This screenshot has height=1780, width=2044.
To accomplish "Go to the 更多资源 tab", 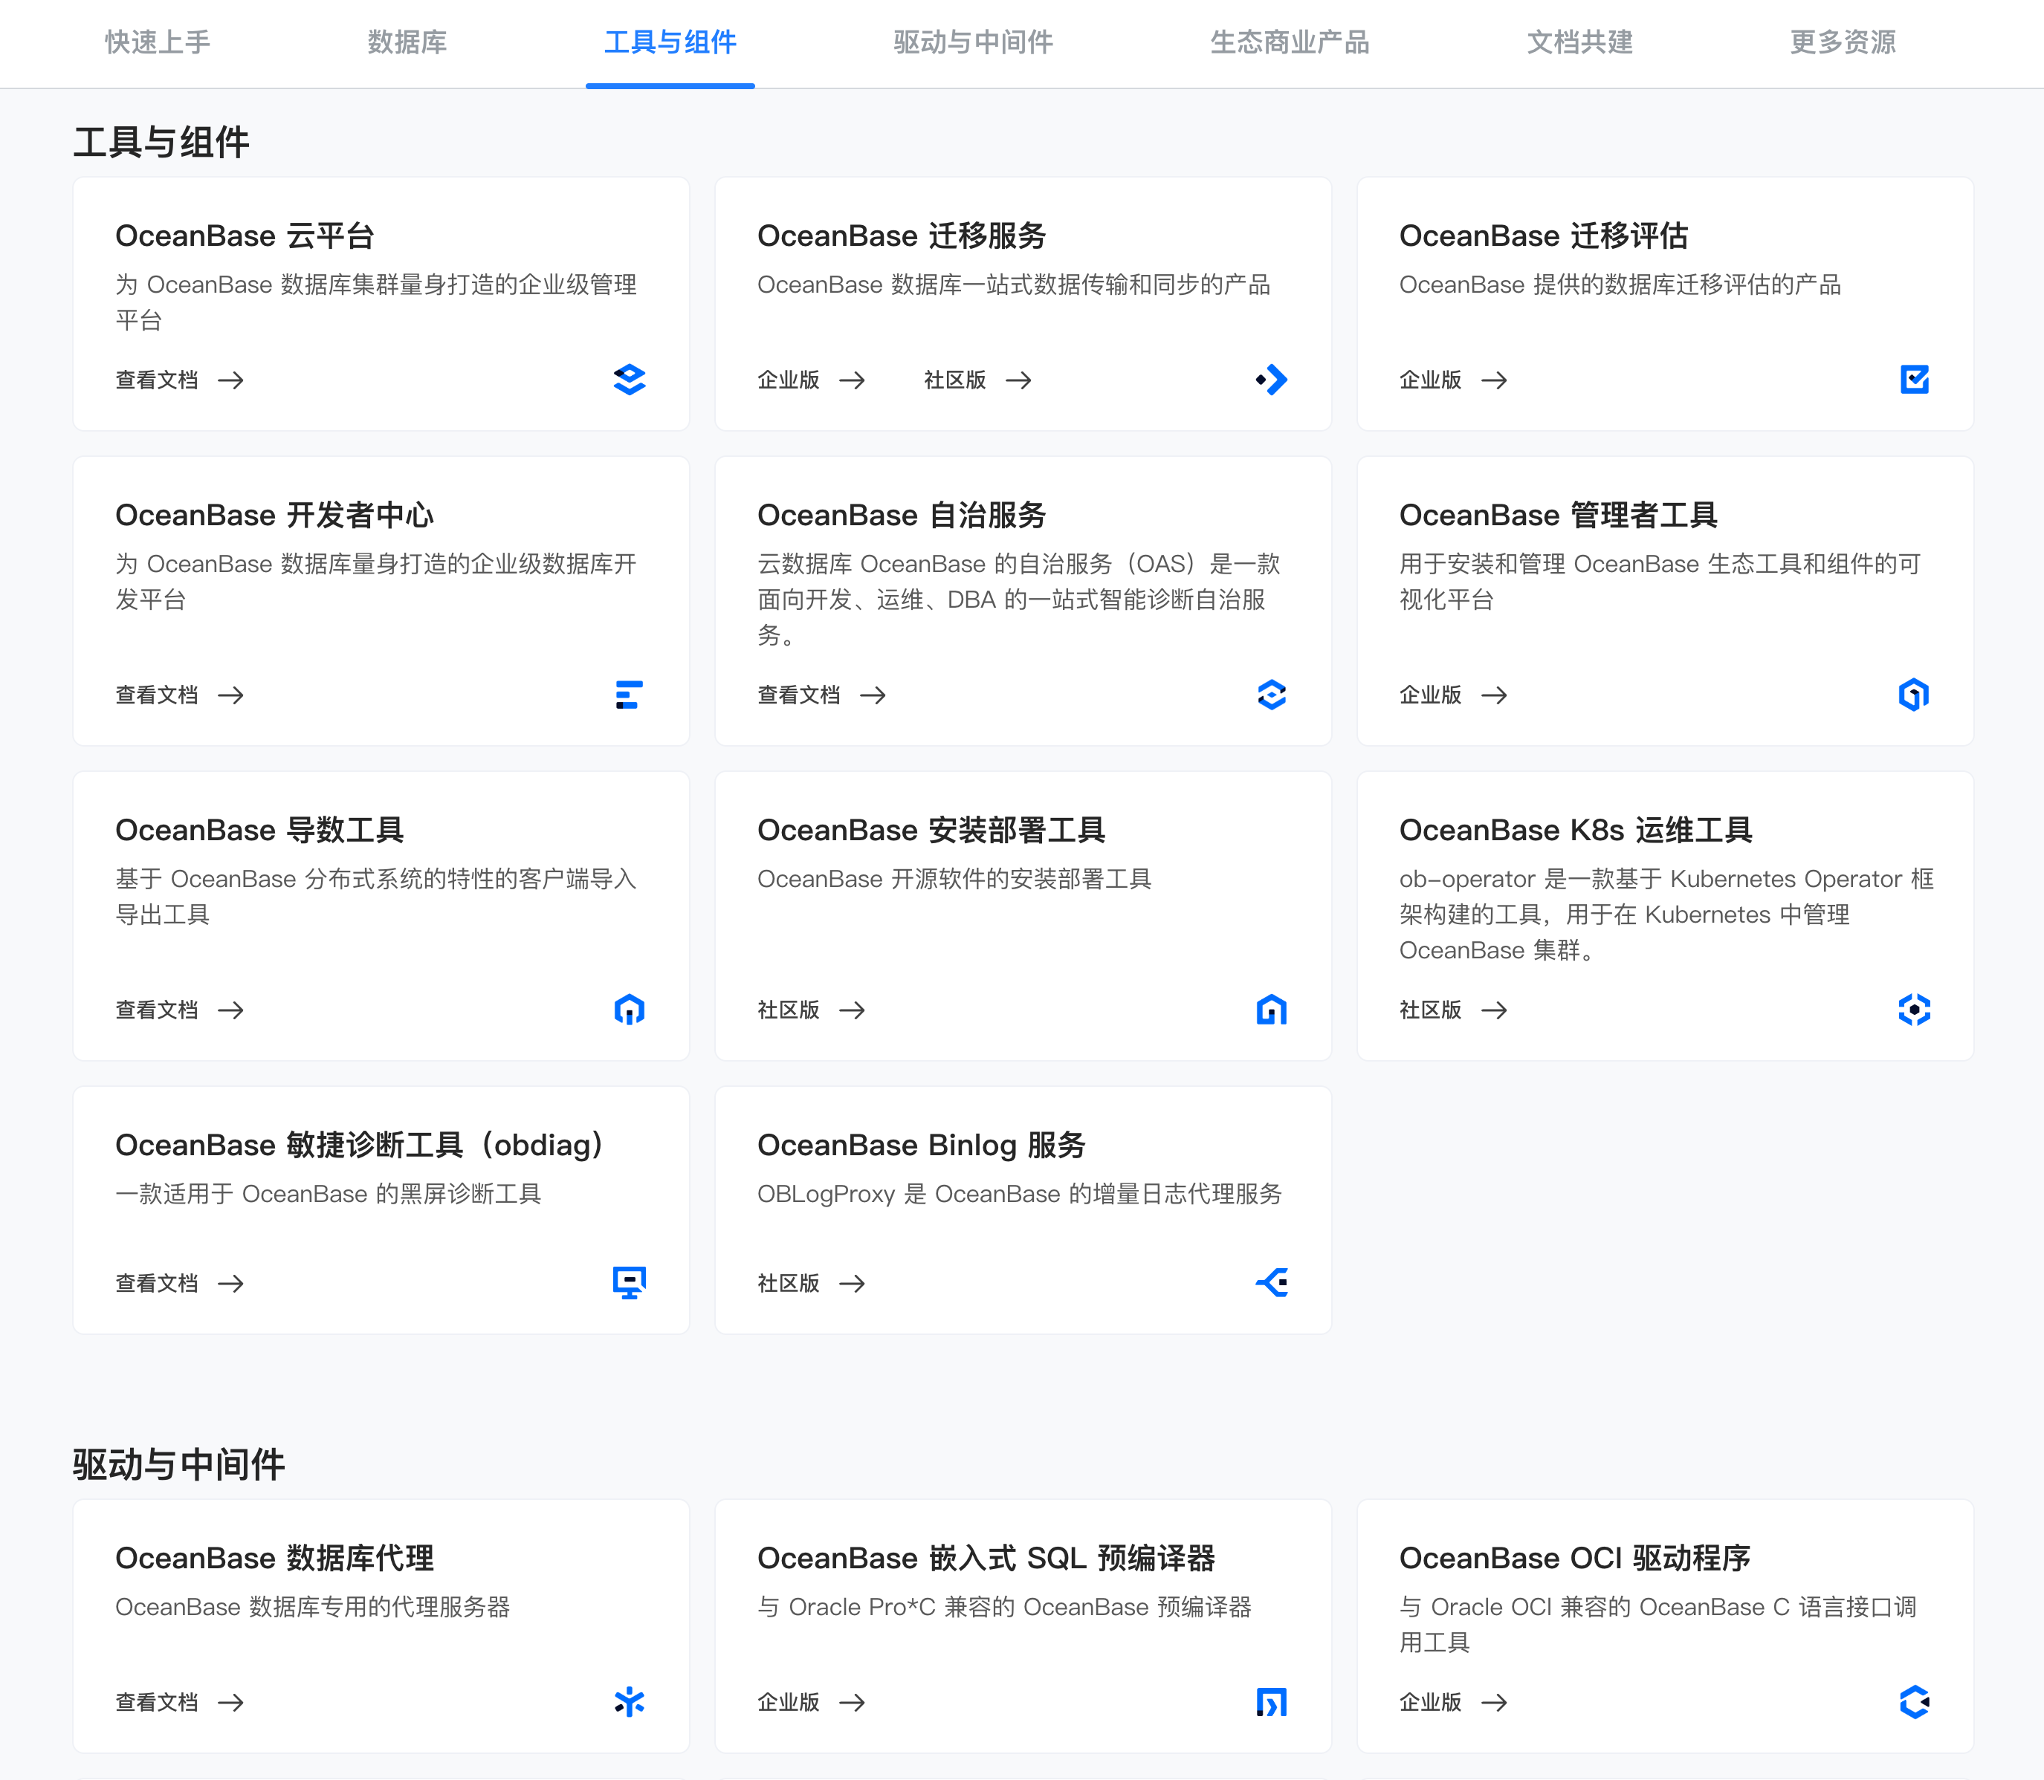I will tap(1843, 42).
